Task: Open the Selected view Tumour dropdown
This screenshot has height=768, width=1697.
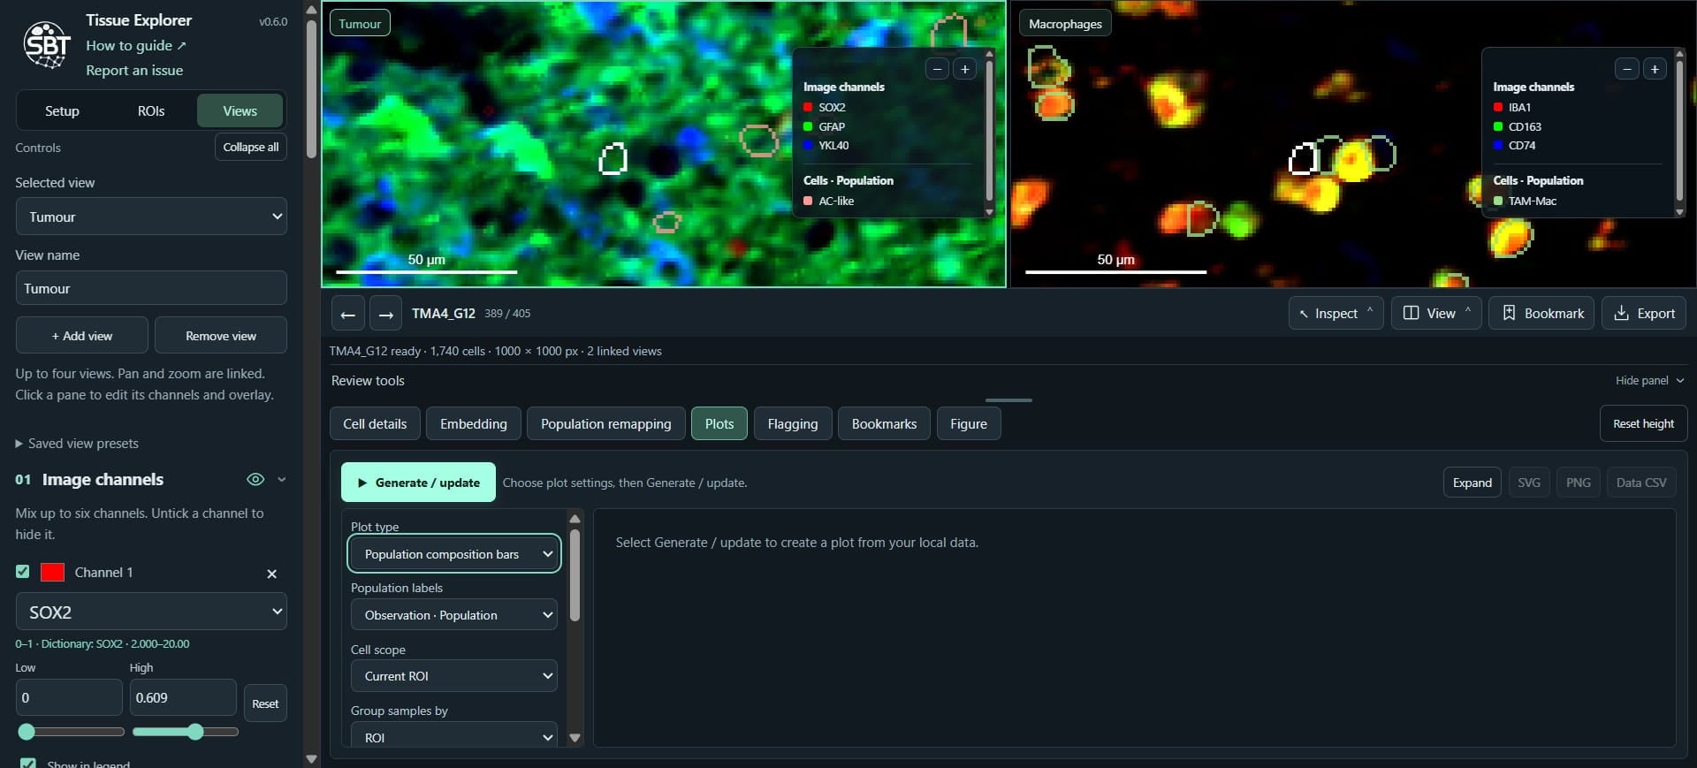Action: (x=151, y=217)
